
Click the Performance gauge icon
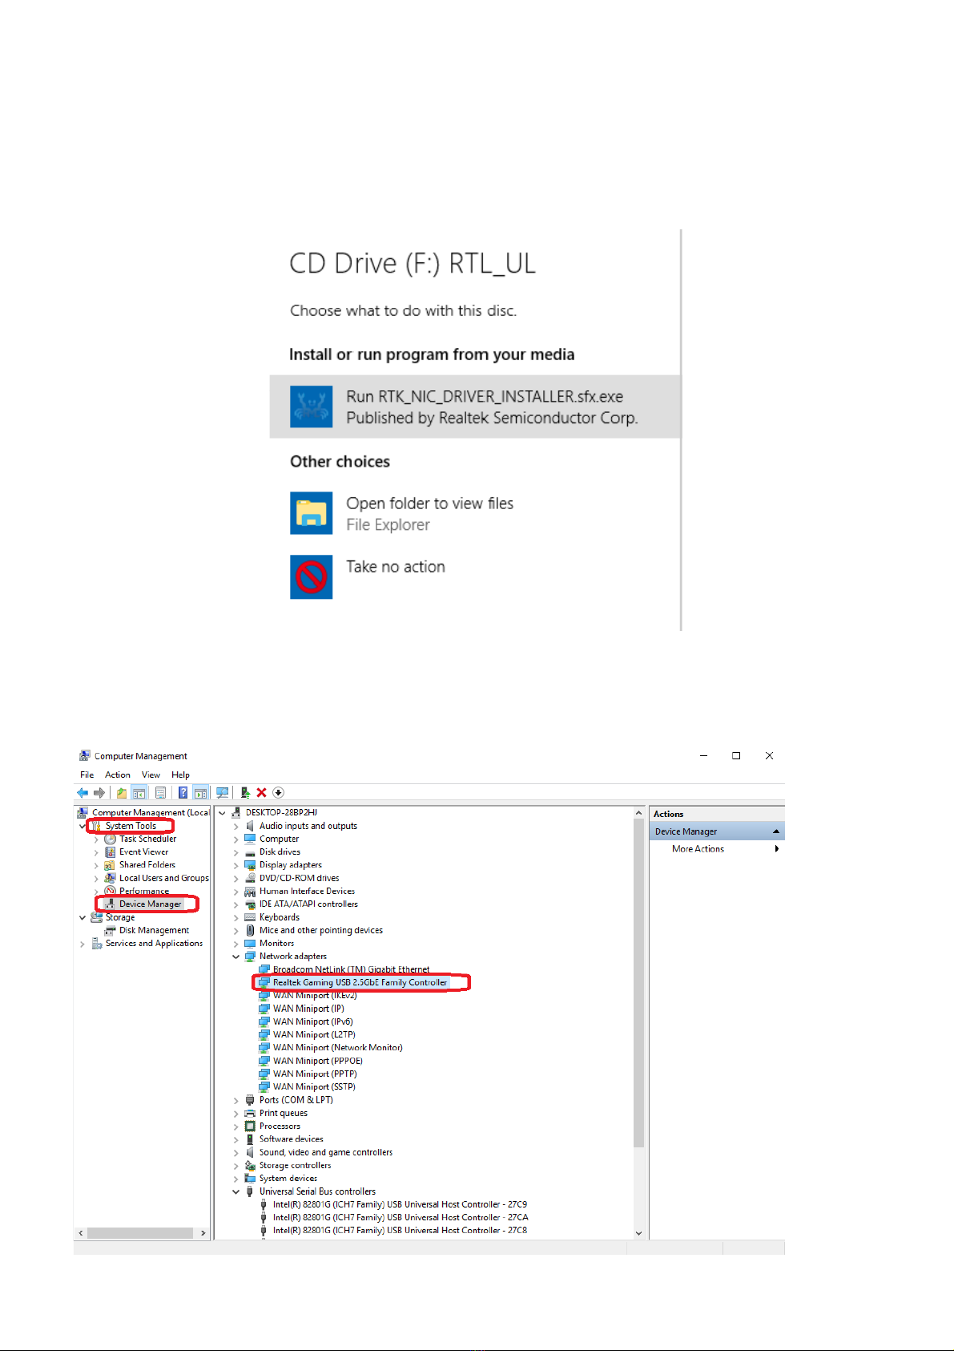[110, 891]
